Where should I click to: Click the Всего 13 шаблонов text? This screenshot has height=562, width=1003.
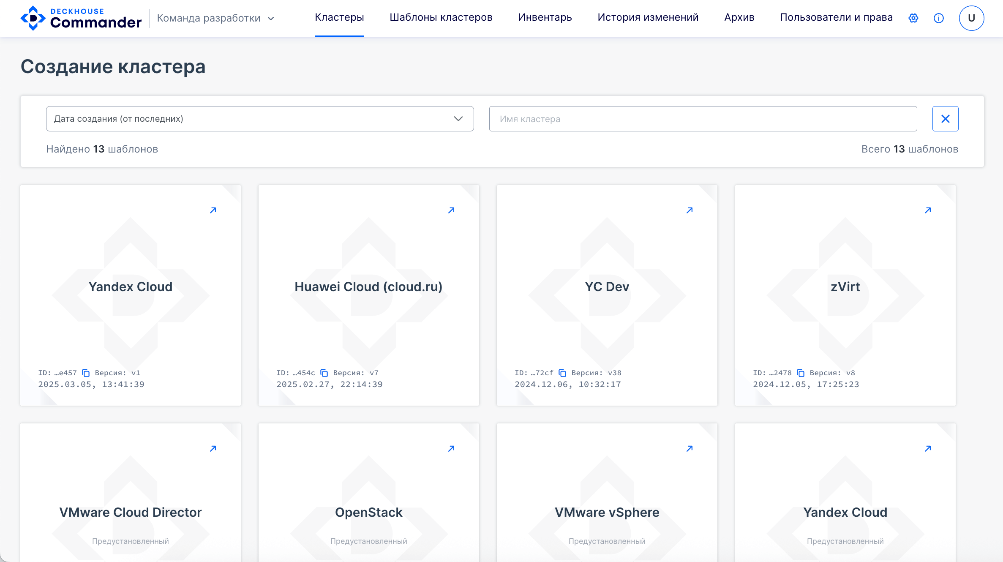910,149
